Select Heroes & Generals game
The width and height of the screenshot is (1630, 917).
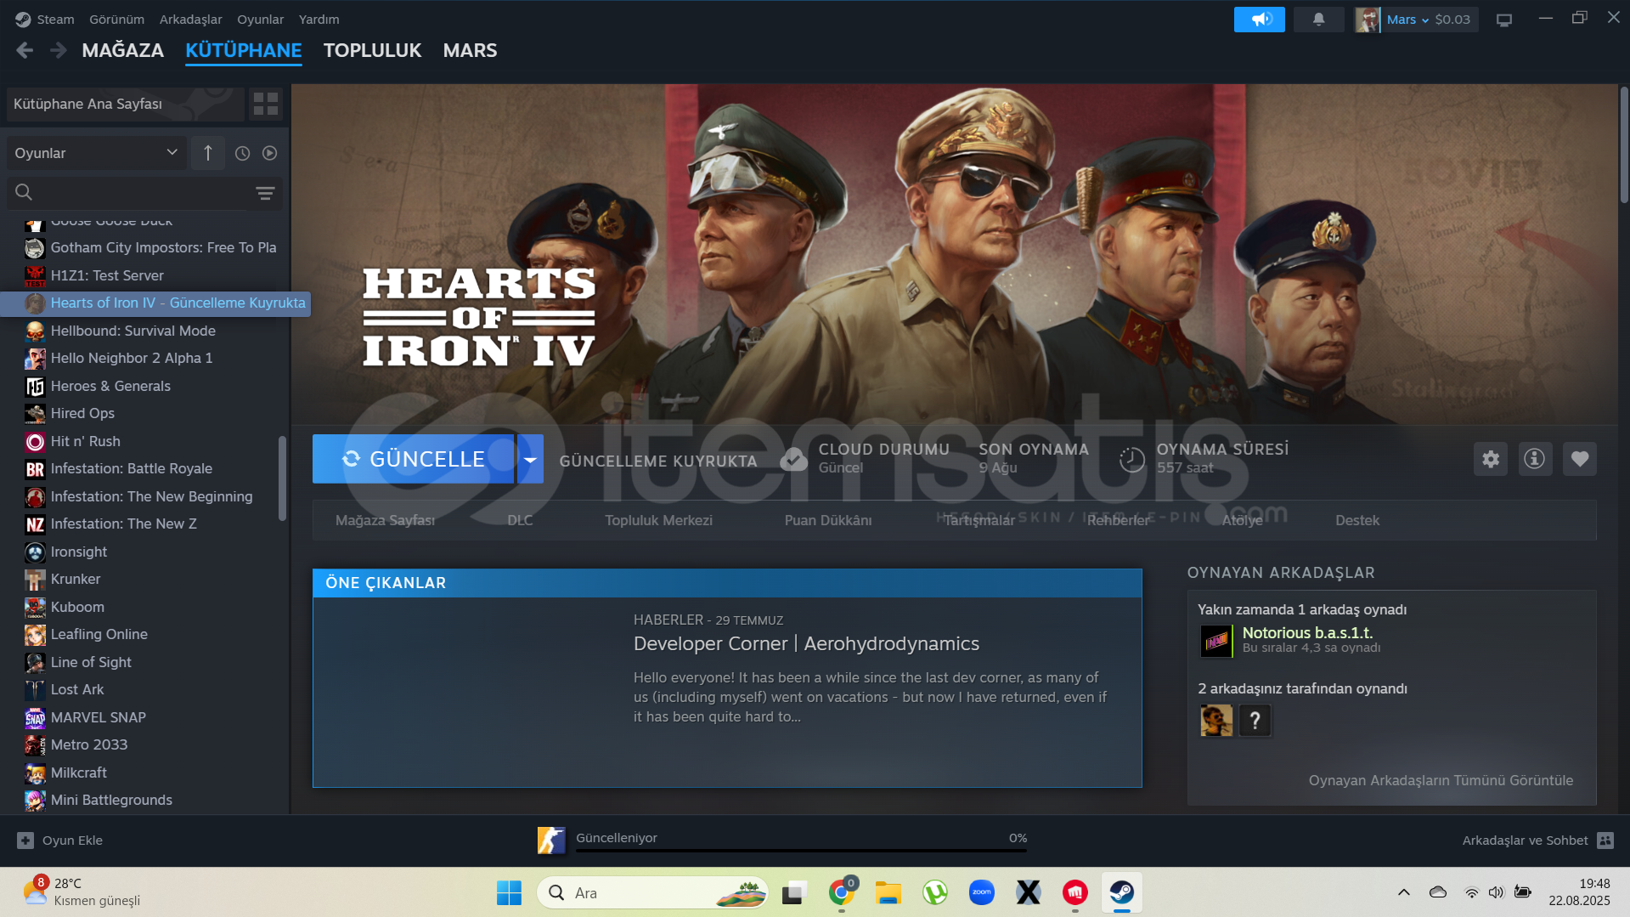coord(110,386)
